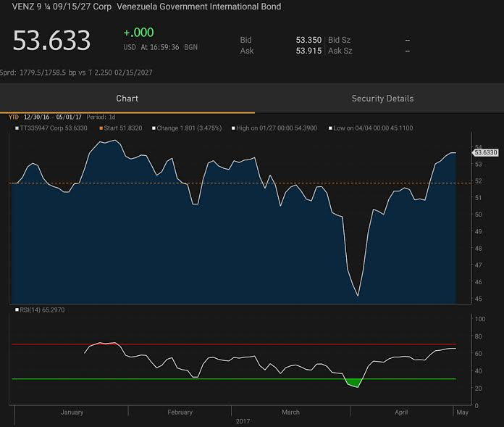
Task: Click the High on 01/27 legend square
Action: click(233, 128)
